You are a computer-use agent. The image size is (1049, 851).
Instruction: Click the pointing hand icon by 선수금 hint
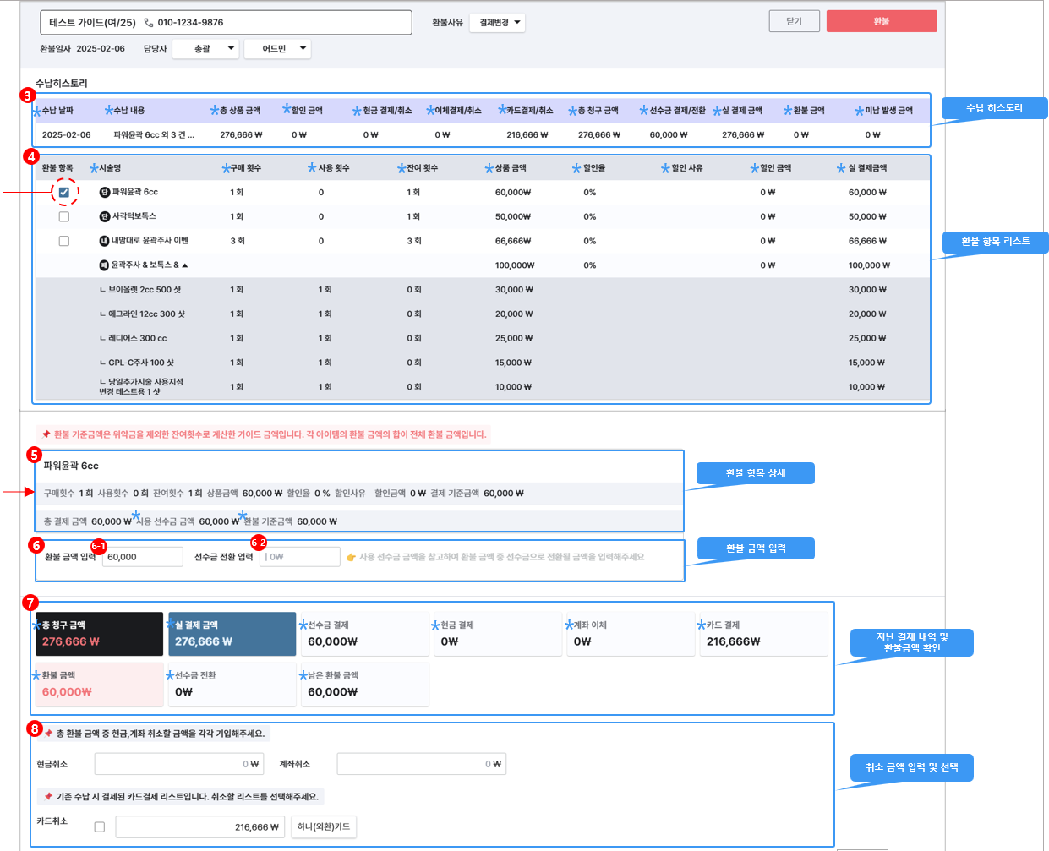351,557
